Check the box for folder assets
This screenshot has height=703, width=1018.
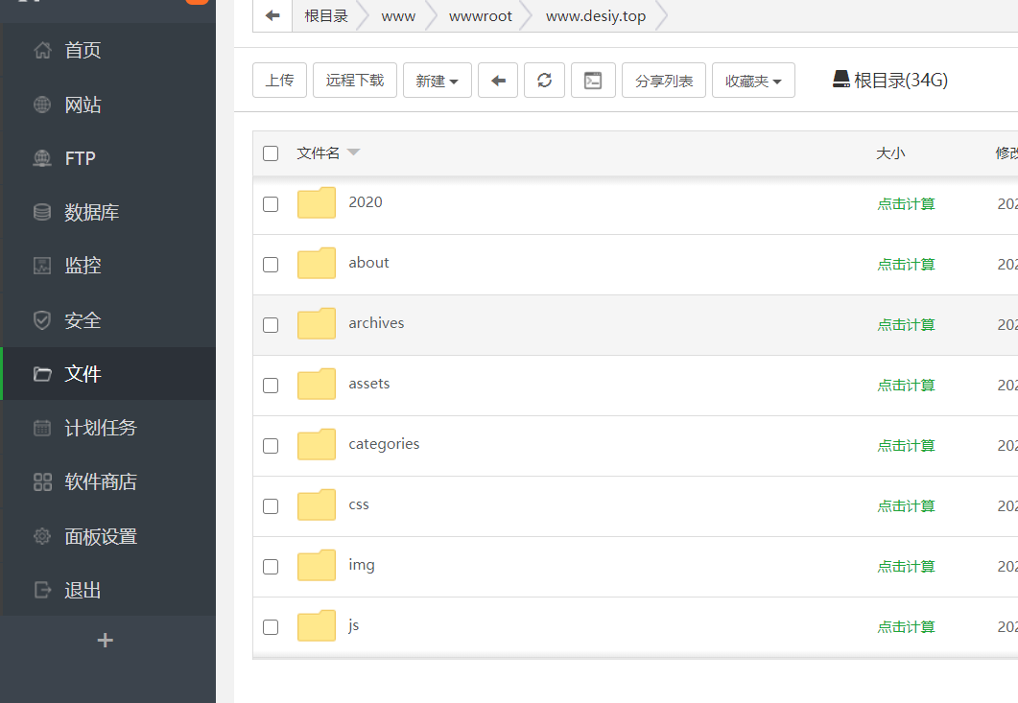click(x=271, y=385)
